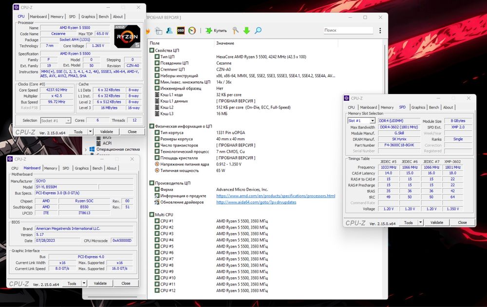Click the CPU-Z title icon in Mainboard window
Screen dimensions: 487x307
coord(10,159)
